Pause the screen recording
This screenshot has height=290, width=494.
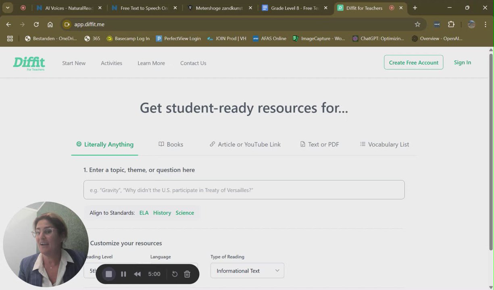123,274
